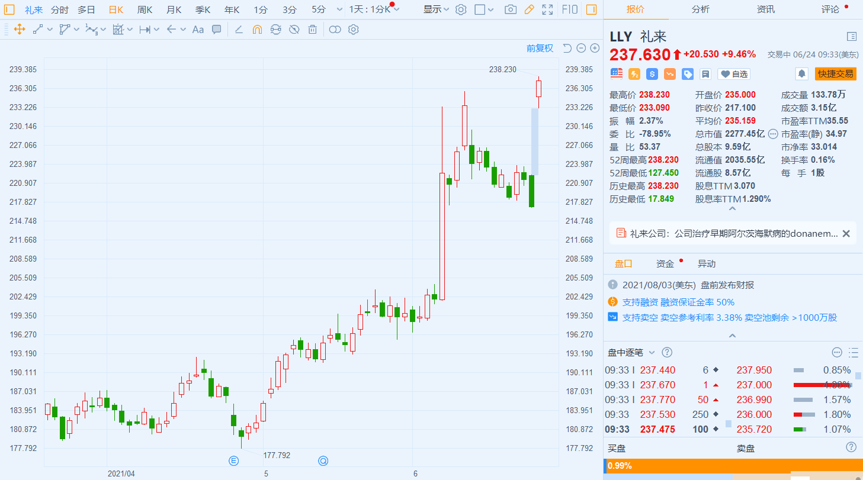Expand polygon shape tool options arrow
This screenshot has width=863, height=480.
pyautogui.click(x=76, y=30)
